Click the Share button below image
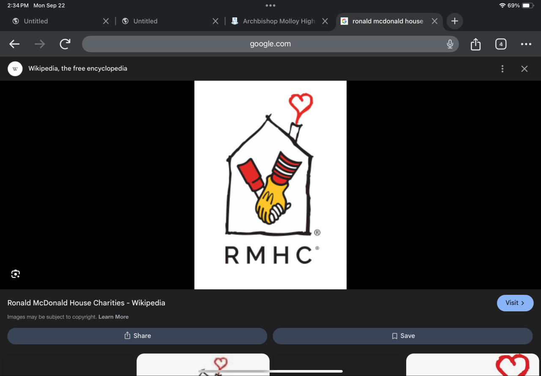The width and height of the screenshot is (541, 376). pyautogui.click(x=137, y=336)
